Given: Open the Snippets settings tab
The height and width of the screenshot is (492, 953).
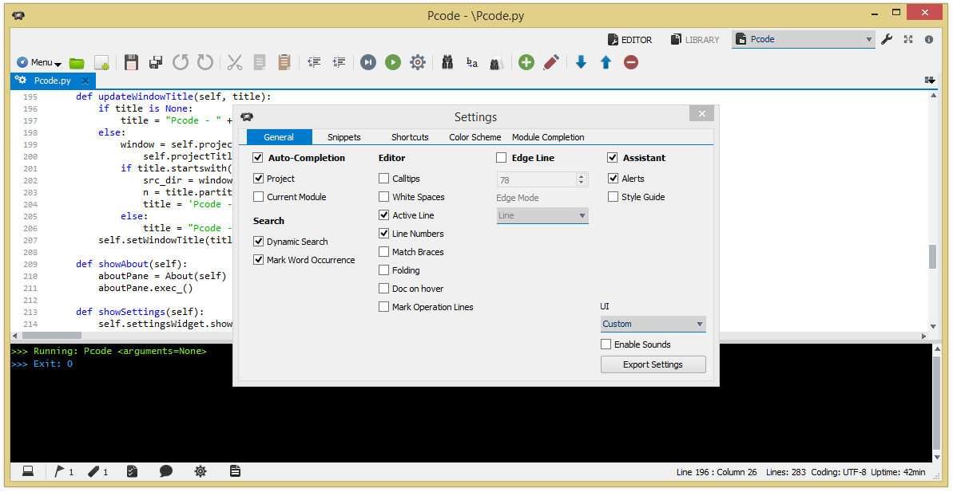Looking at the screenshot, I should point(344,137).
